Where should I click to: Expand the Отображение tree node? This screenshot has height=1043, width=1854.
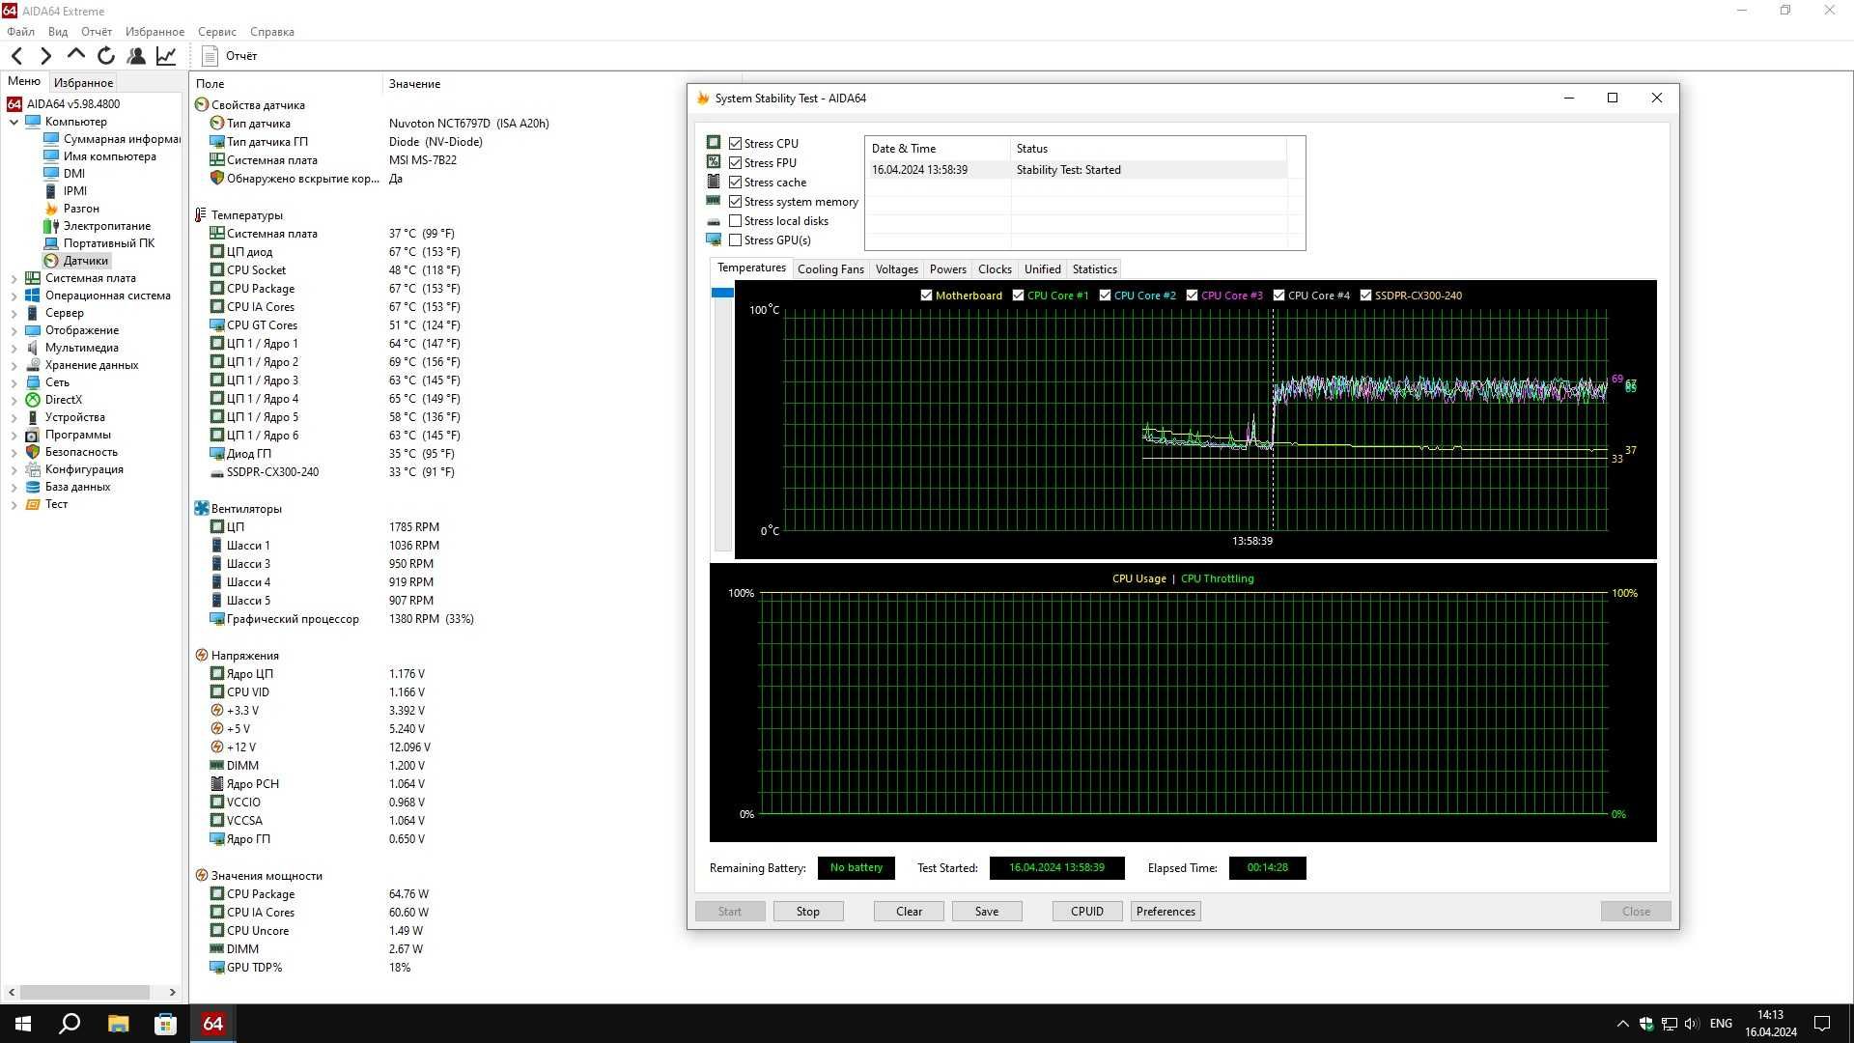coord(14,330)
